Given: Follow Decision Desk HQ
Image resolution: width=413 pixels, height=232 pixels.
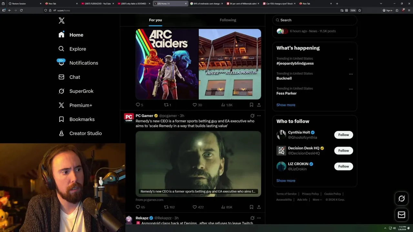Looking at the screenshot, I should coord(344,151).
